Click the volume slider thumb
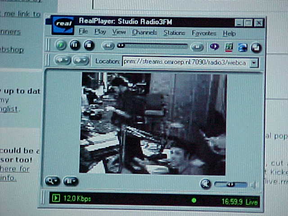288x216 pixels. (x=230, y=184)
